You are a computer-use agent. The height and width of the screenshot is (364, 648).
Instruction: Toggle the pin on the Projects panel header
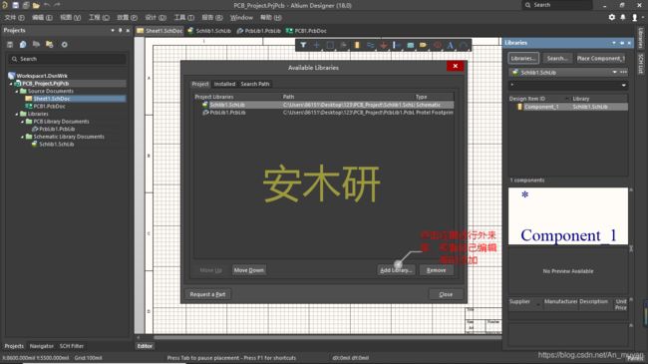point(120,30)
